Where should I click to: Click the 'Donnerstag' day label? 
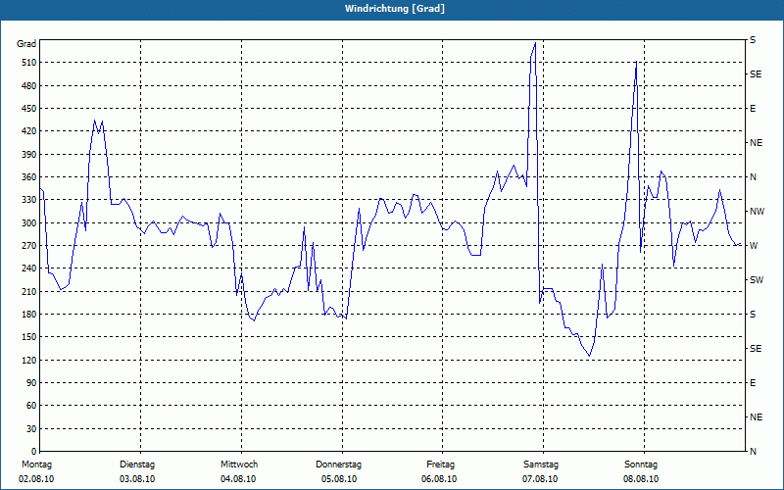(338, 465)
